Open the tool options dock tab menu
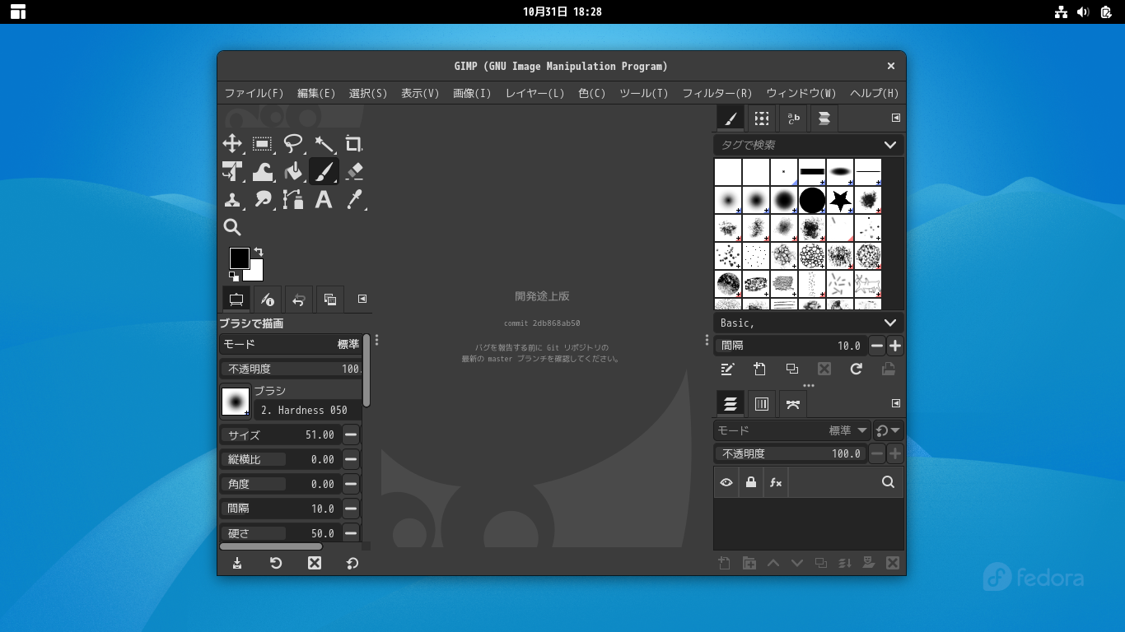 (x=362, y=299)
